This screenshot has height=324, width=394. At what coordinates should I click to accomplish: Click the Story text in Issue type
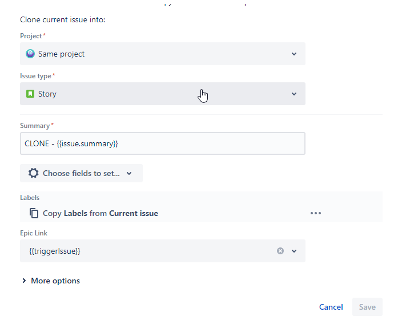pyautogui.click(x=47, y=94)
